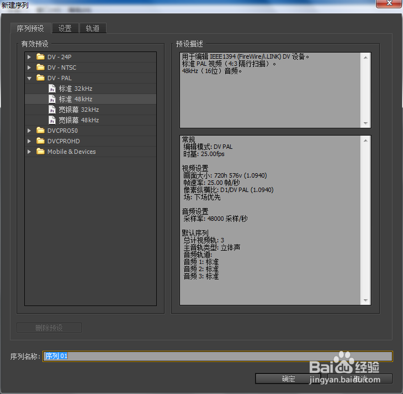Click the 音频 1: 标准 line
The height and width of the screenshot is (394, 403).
click(201, 262)
